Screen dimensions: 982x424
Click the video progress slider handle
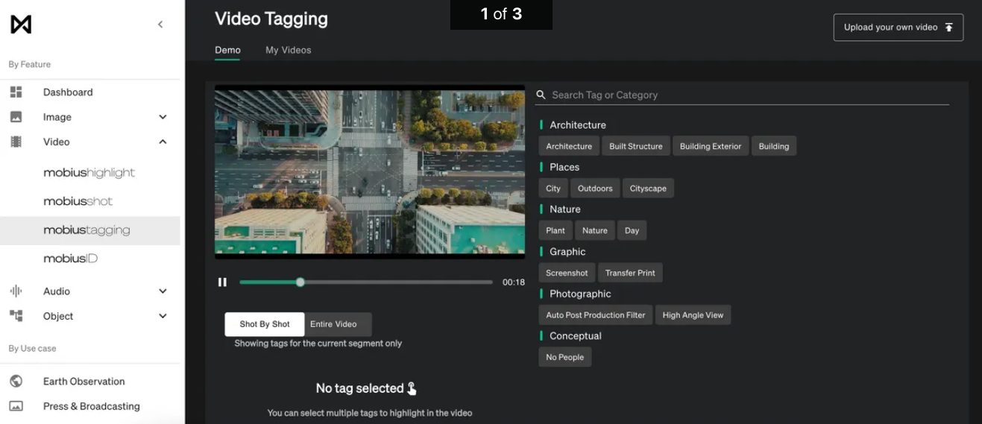point(300,282)
